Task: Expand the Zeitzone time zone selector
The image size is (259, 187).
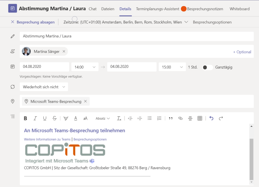Action: 186,22
